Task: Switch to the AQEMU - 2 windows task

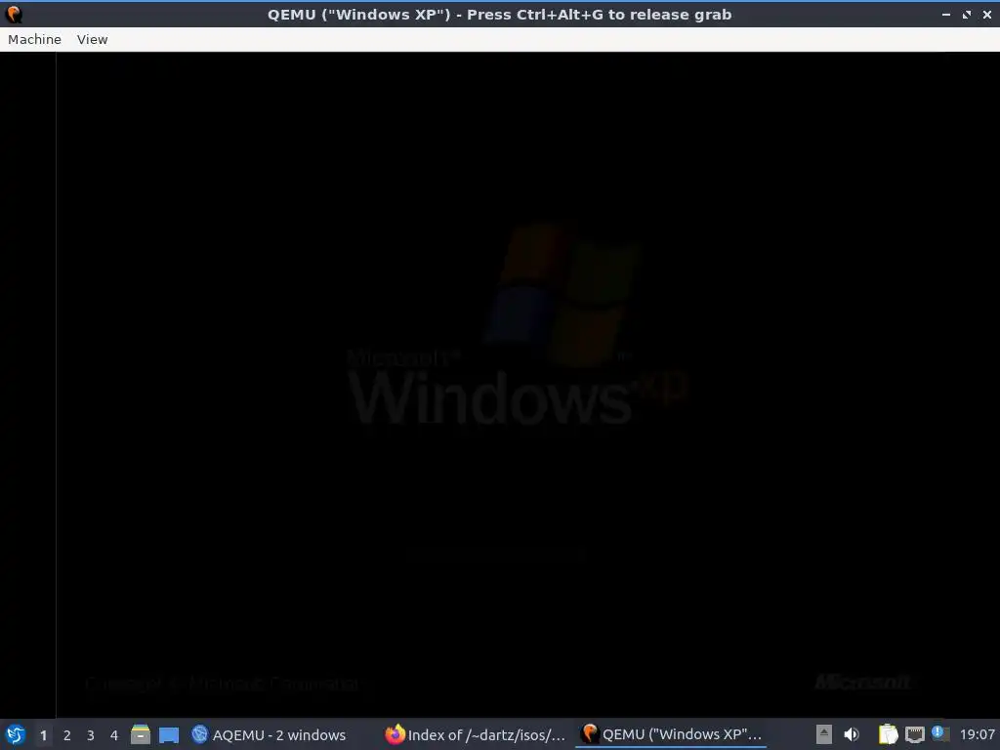Action: 269,734
